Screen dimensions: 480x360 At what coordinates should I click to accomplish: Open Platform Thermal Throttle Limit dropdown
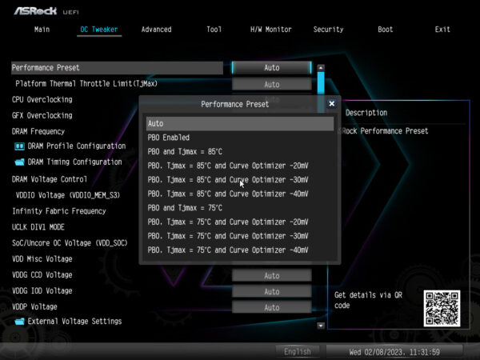click(271, 84)
